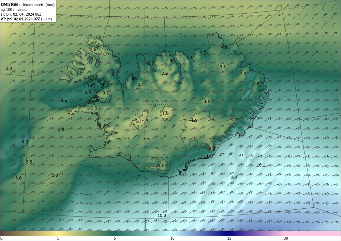The width and height of the screenshot is (341, 241).
Task: Click the 'DMI/IGB : Úrkomumætti (mm)' title line
Action: click(x=28, y=4)
